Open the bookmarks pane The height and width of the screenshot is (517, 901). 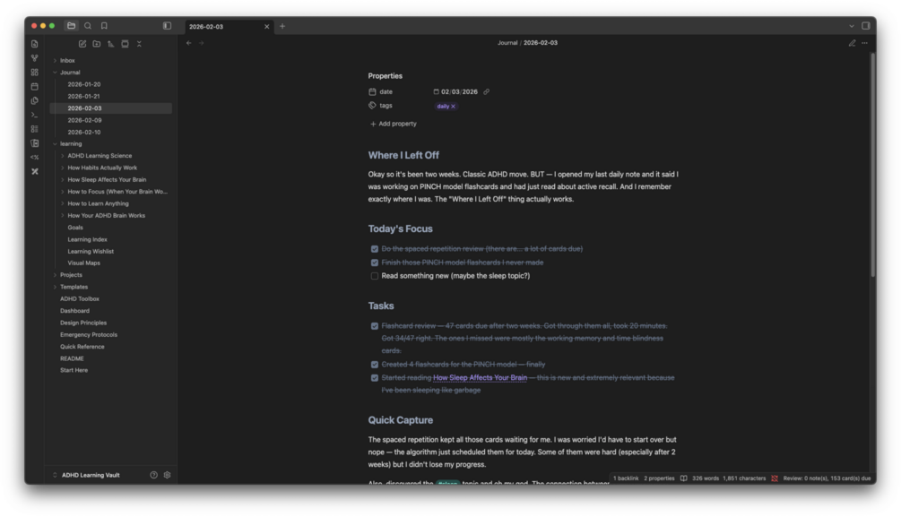click(104, 26)
